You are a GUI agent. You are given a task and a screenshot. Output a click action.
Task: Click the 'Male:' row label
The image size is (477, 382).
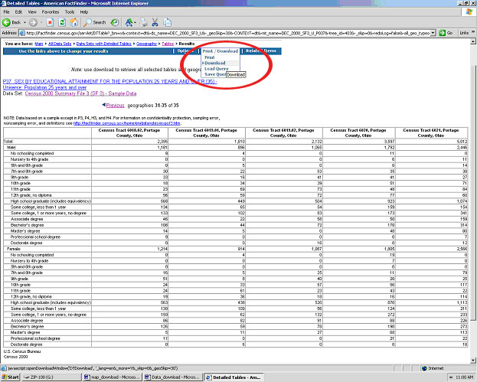point(11,147)
